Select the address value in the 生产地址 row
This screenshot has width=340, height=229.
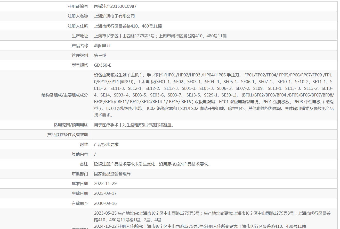pyautogui.click(x=160, y=36)
